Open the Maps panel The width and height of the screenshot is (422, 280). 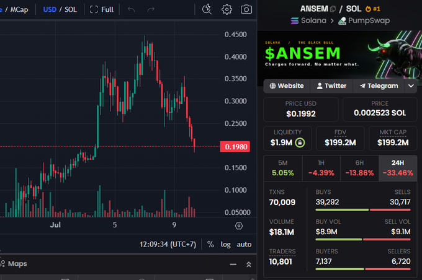point(14,264)
